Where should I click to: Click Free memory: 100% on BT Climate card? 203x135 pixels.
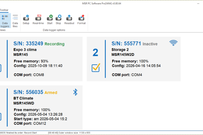click(32, 110)
